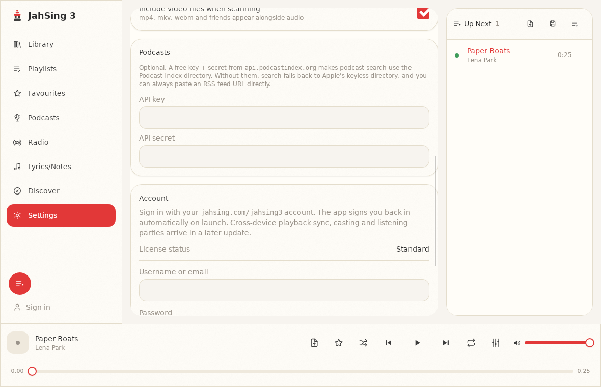Toggle repeat mode
The image size is (601, 387).
[x=471, y=343]
